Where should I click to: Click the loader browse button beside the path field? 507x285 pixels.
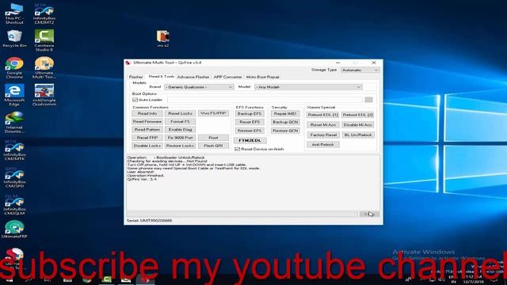pos(368,100)
